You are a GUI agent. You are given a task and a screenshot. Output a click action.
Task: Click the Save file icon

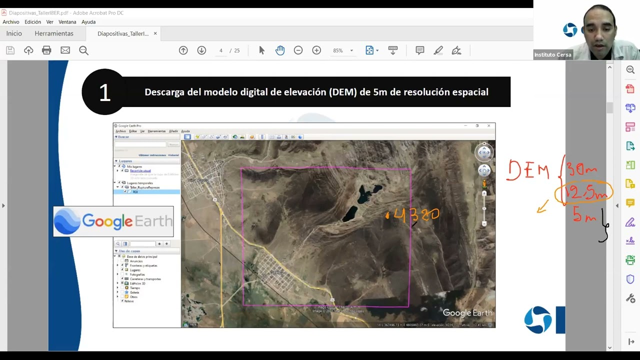pyautogui.click(x=10, y=50)
